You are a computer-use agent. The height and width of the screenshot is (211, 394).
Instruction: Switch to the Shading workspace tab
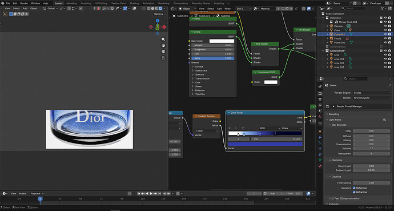tap(134, 3)
